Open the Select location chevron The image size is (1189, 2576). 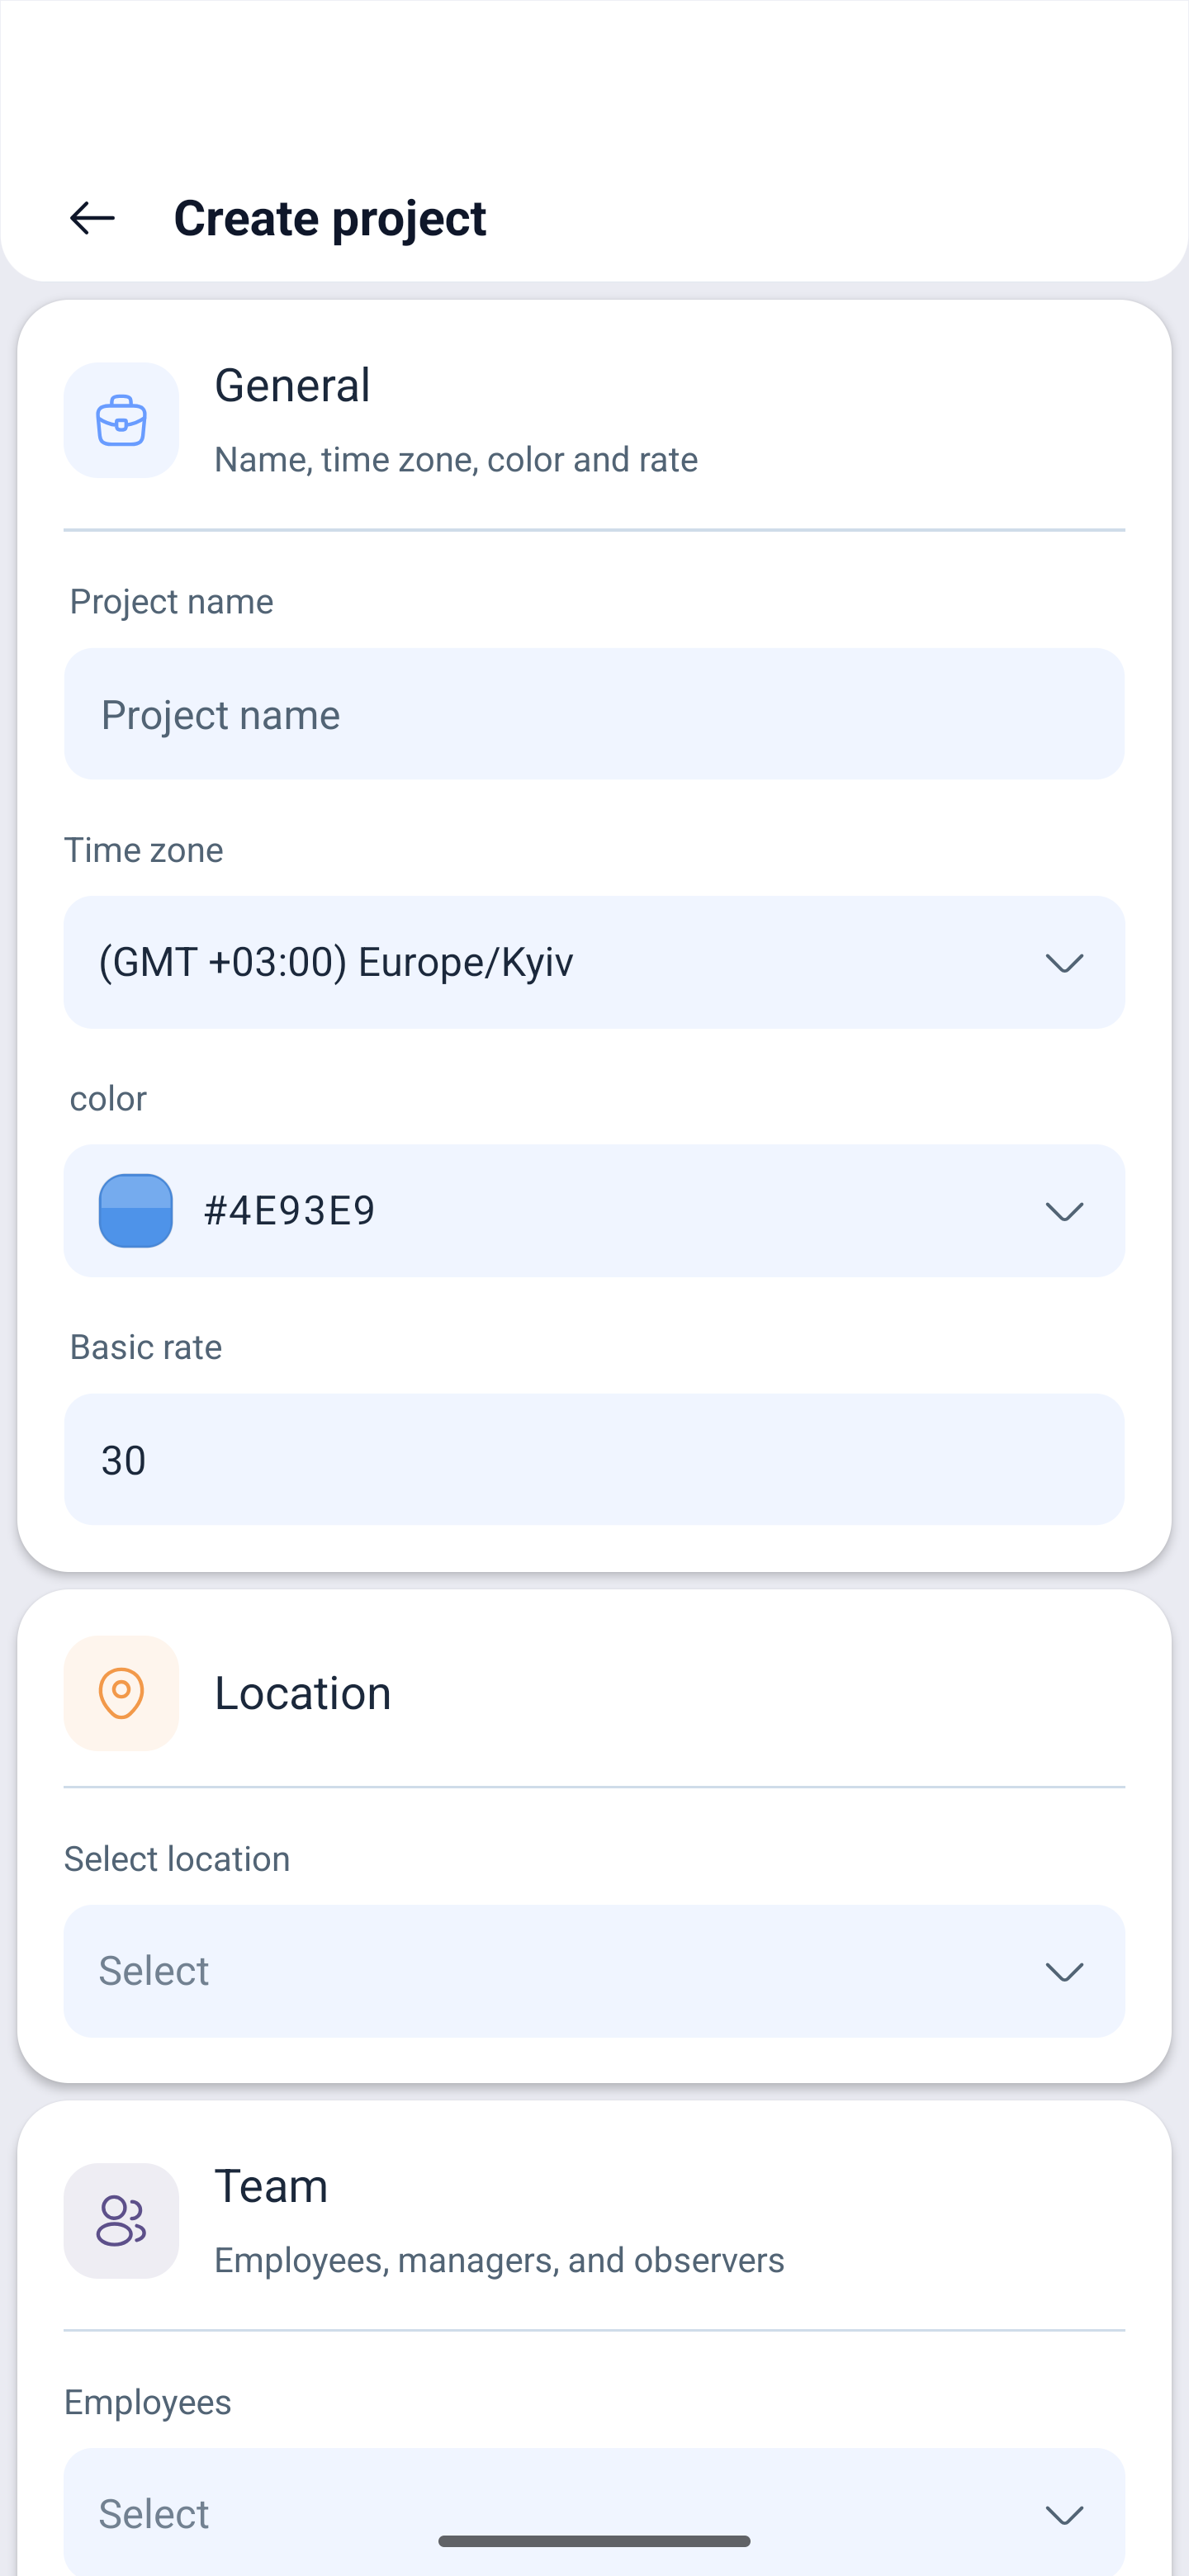[1064, 1971]
